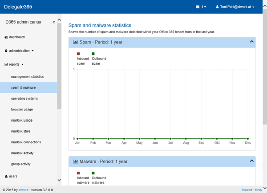
Task: Open the mailbox usage report
Action: [x=22, y=120]
